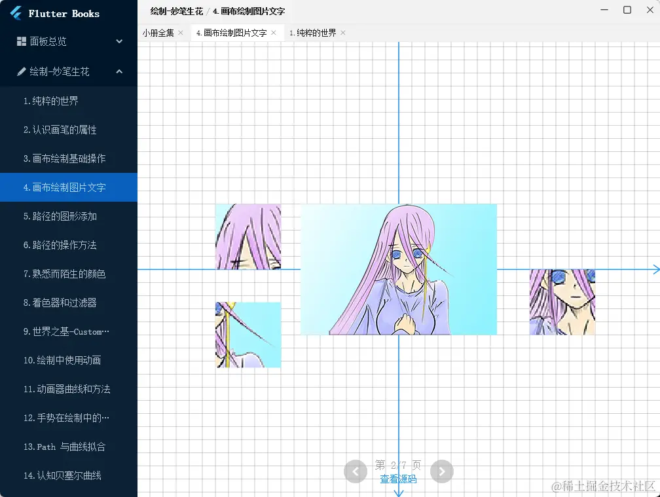Open 13.Path 与曲线拟合 chapter

[69, 447]
